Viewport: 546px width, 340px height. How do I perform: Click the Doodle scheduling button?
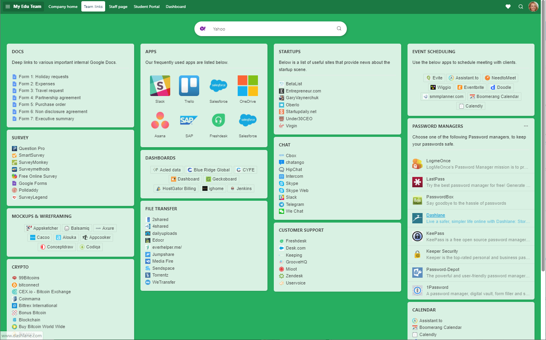pos(501,87)
